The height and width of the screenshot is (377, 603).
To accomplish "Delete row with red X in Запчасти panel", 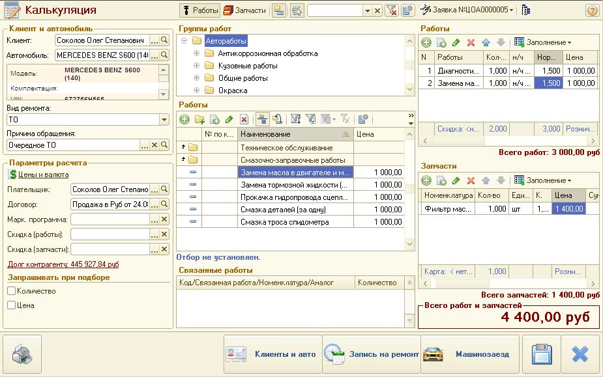I will pyautogui.click(x=471, y=180).
